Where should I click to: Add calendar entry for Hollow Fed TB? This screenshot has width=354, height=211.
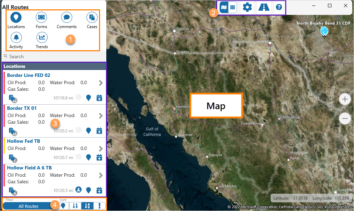[99, 157]
